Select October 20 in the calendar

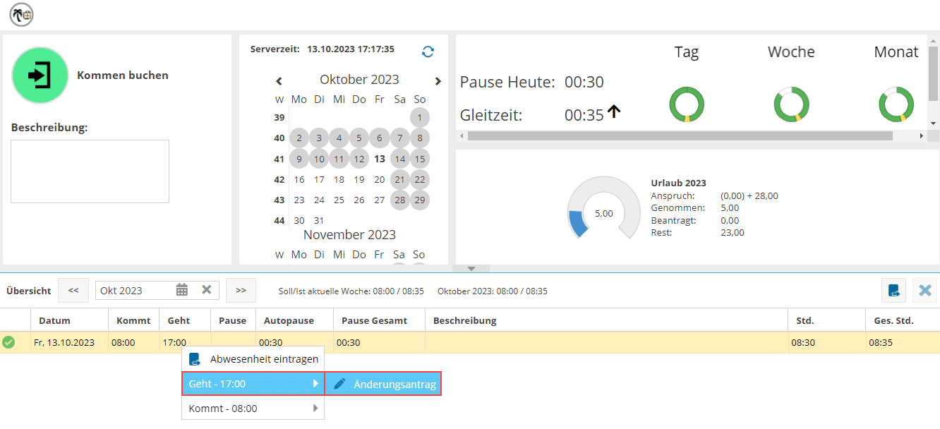(380, 180)
